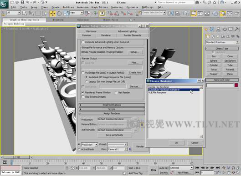Click the 0 / 100 time slider
This screenshot has height=176, width=241.
pos(16,157)
